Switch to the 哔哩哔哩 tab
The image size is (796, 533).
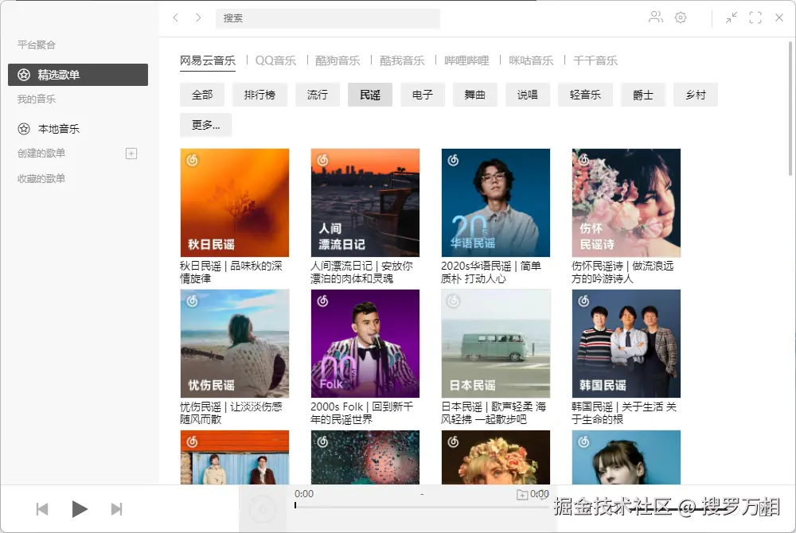click(466, 60)
